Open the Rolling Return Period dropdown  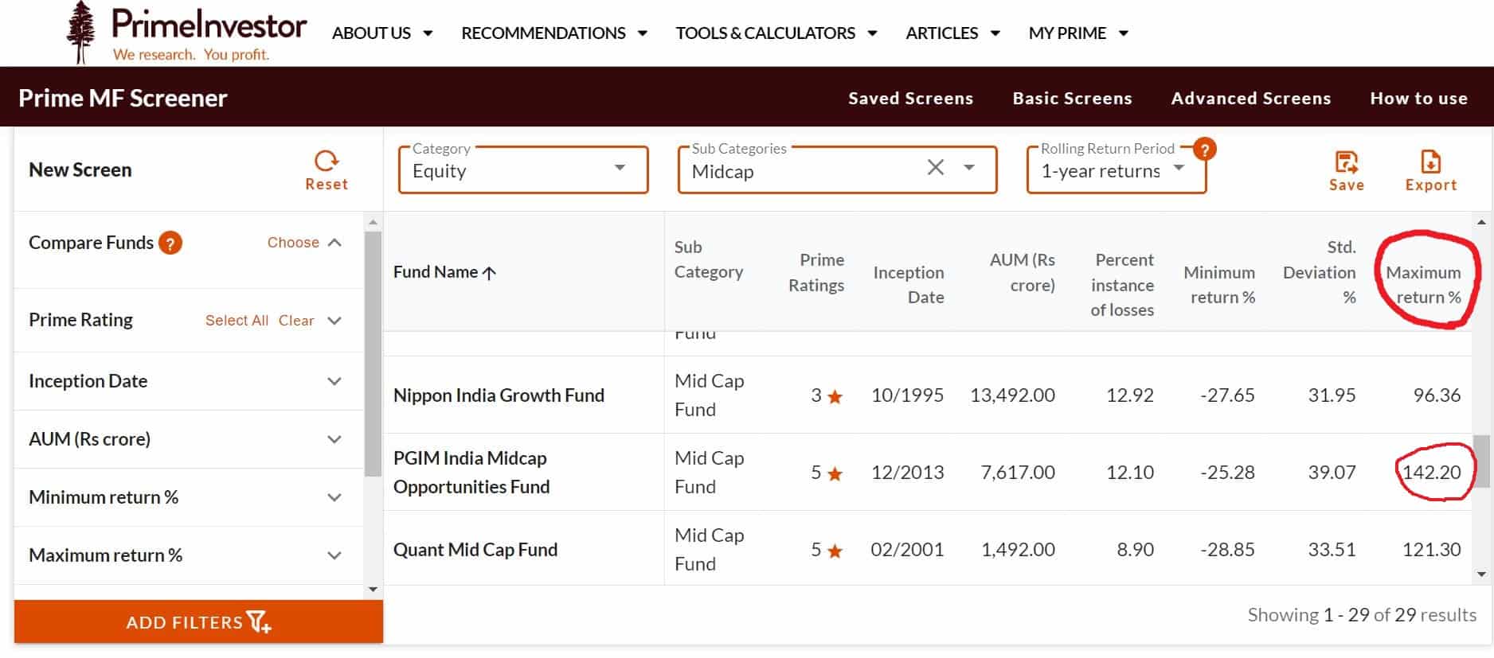1117,169
